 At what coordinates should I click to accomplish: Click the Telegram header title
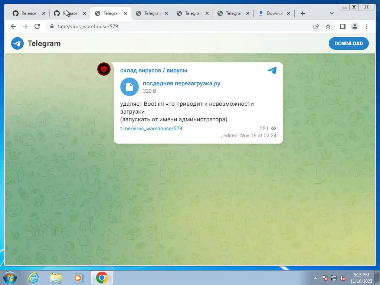pyautogui.click(x=44, y=43)
